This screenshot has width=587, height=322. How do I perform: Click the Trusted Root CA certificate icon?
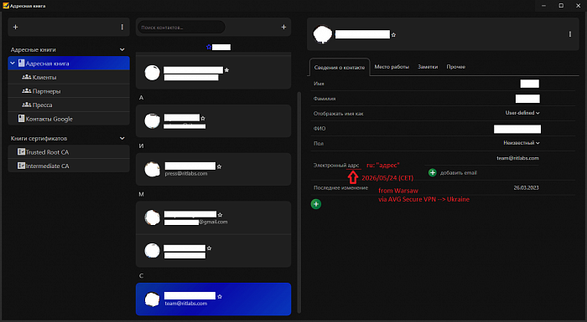(21, 151)
